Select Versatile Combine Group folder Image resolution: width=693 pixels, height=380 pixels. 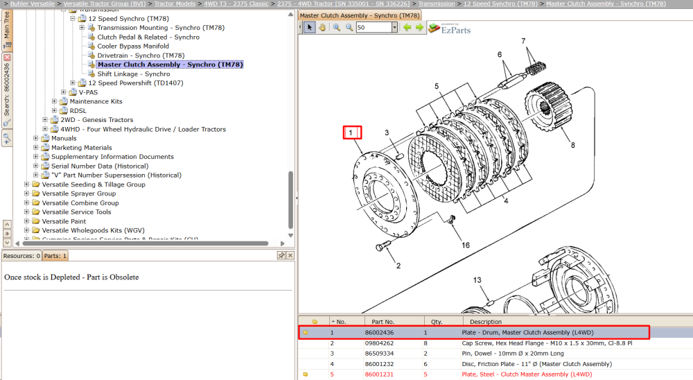click(80, 202)
